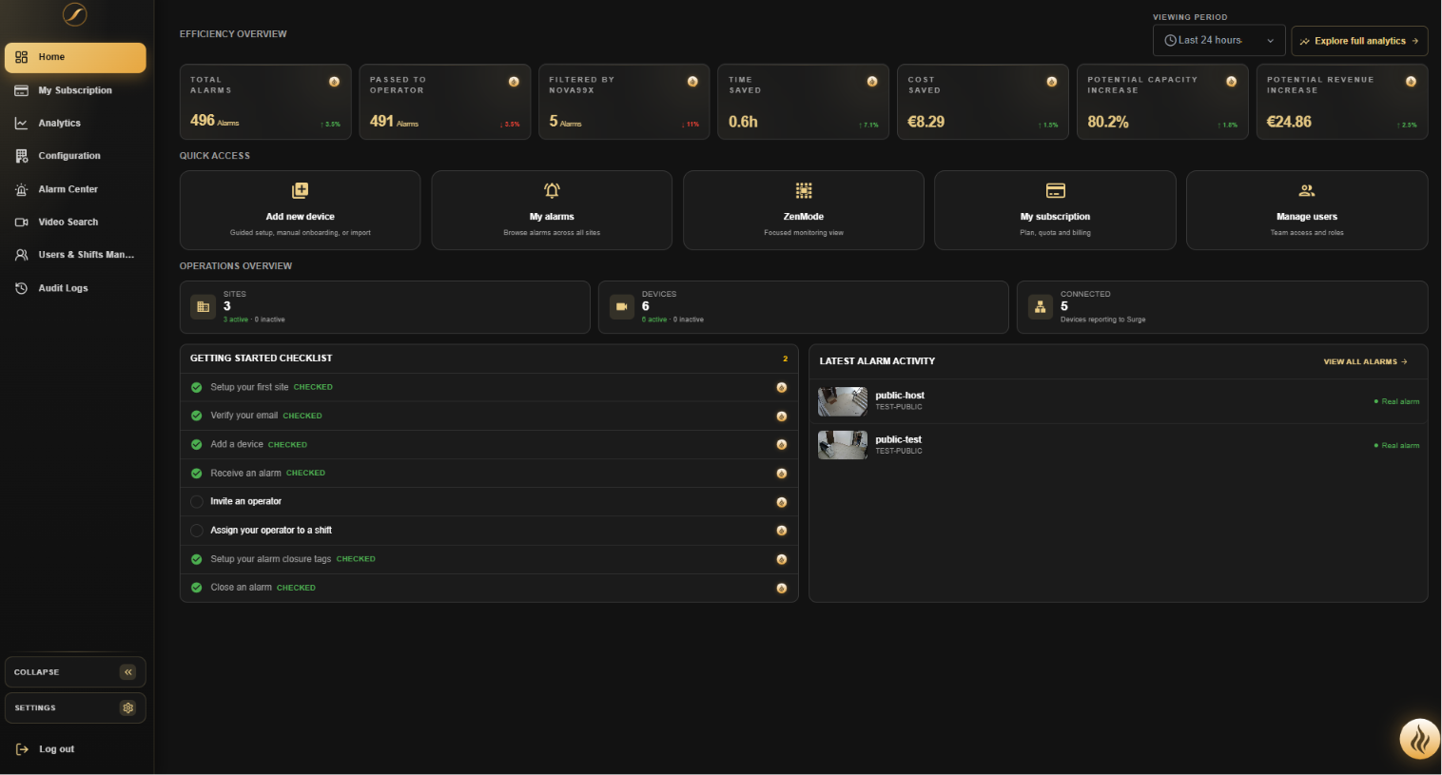Click info icon on Close an alarm row

click(x=781, y=589)
